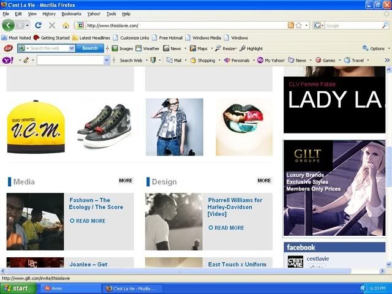Subscribe via the RSS feed icon
392x294 pixels.
[291, 25]
